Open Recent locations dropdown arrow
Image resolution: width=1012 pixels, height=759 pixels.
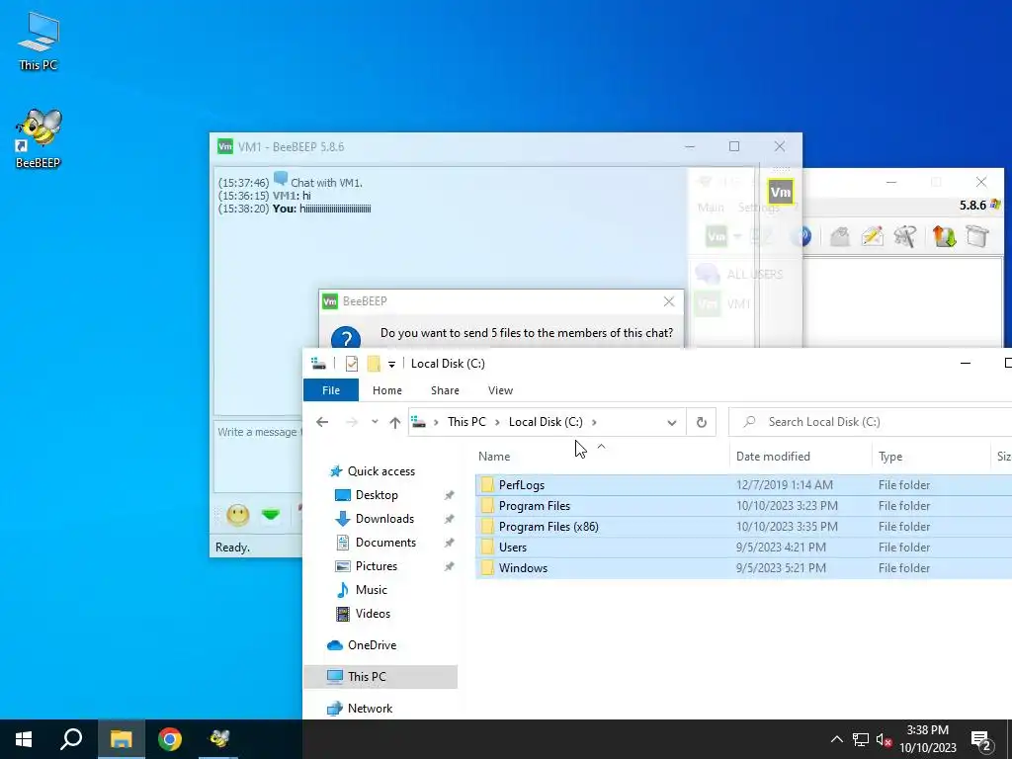coord(375,422)
